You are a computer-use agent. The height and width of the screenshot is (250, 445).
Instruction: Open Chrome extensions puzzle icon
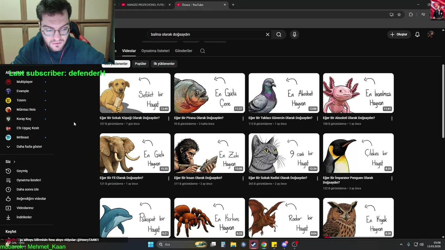coord(411,15)
